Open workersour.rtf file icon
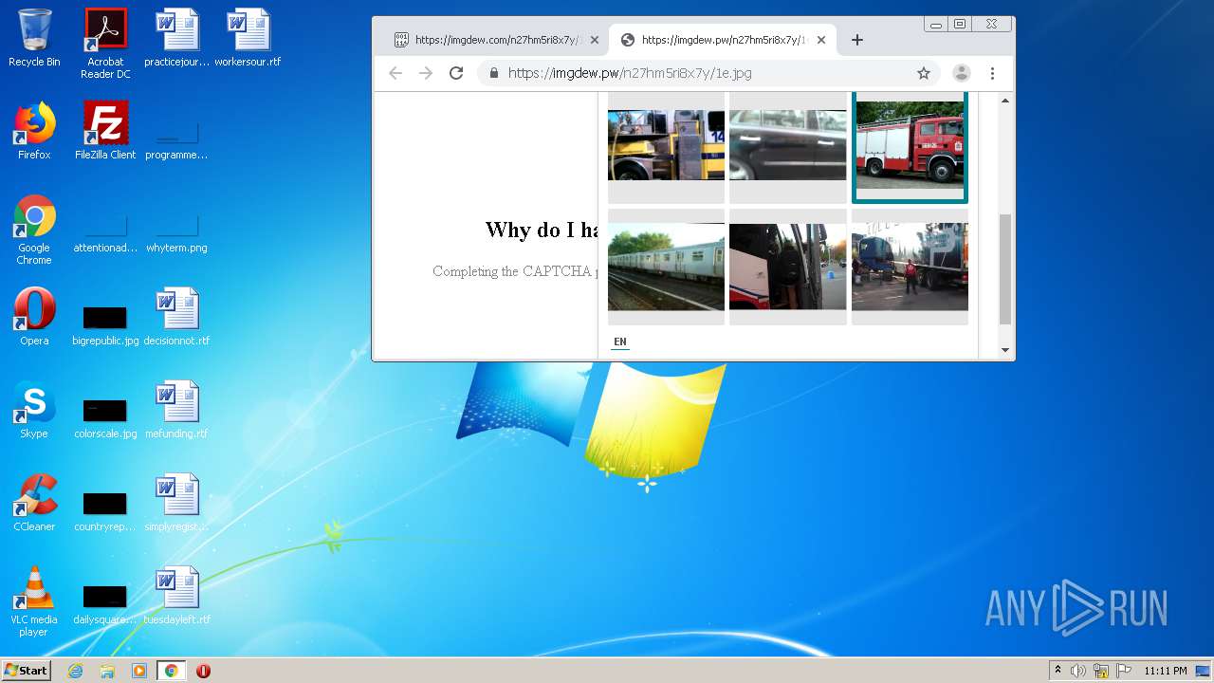 click(x=248, y=38)
